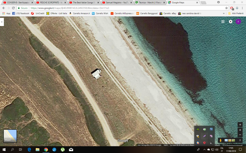Reload the page
The height and width of the screenshot is (153, 246).
click(13, 8)
